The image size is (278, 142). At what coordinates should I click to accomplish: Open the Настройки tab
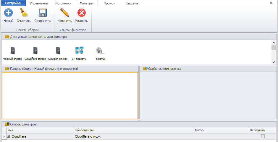(x=13, y=3)
